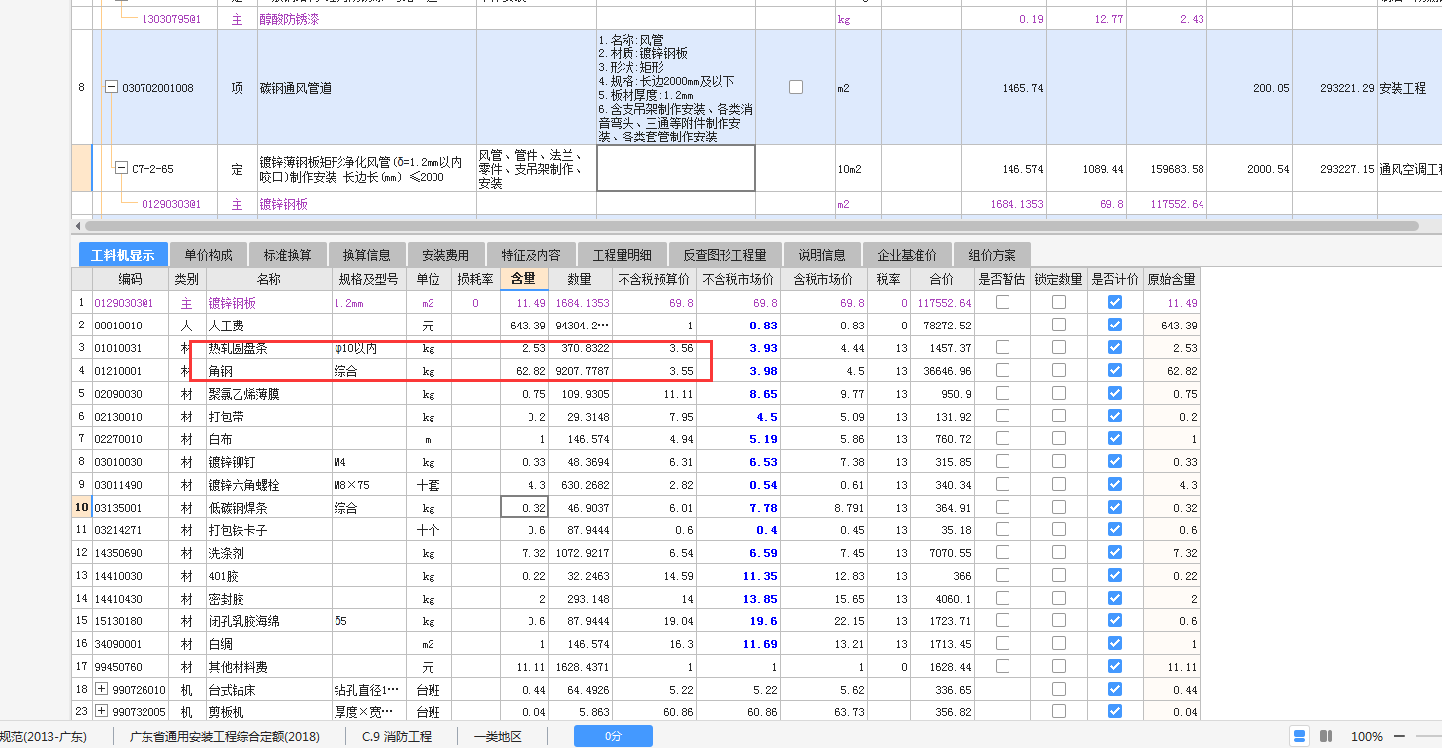1442x748 pixels.
Task: Check 是否暂估 for 白布 row
Action: coord(1003,438)
